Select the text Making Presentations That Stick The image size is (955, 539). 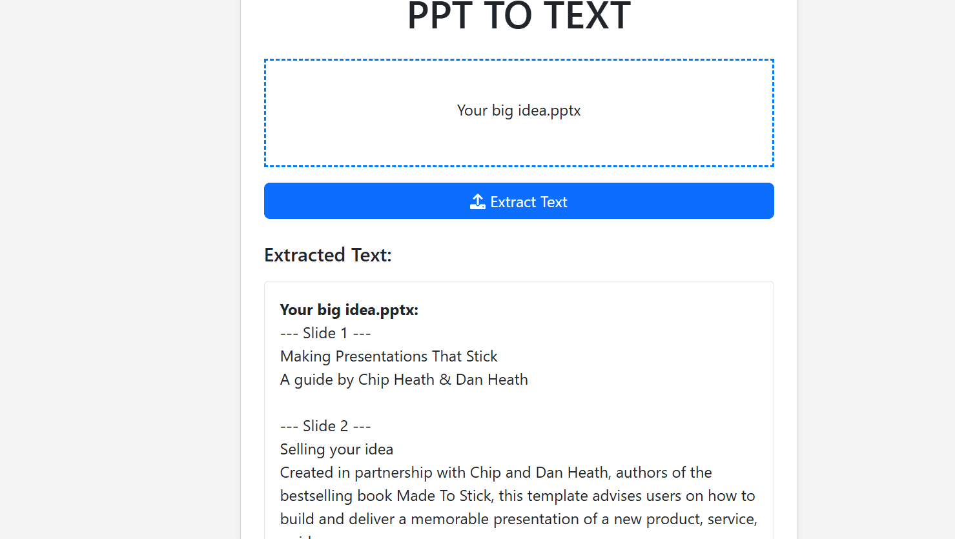388,356
